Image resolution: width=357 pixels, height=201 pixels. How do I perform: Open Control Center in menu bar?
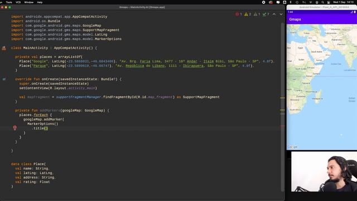tap(329, 2)
